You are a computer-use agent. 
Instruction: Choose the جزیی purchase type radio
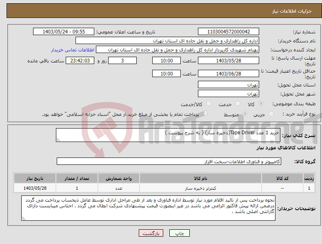(271, 113)
